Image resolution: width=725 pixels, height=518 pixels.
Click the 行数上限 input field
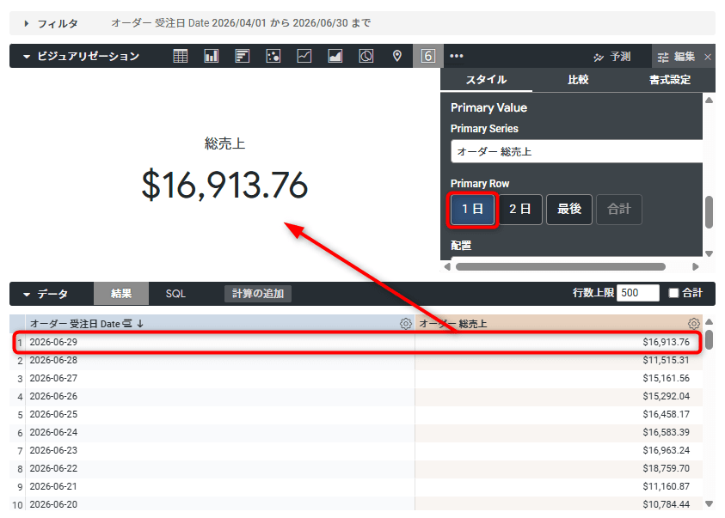pos(637,293)
